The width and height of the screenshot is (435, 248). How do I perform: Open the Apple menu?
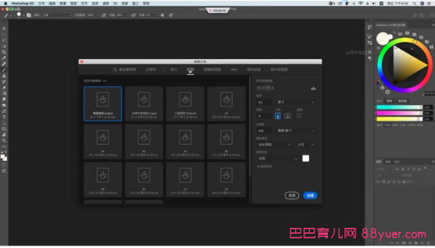[x=5, y=3]
